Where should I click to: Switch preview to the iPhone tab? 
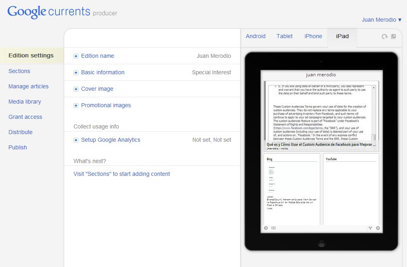[313, 36]
